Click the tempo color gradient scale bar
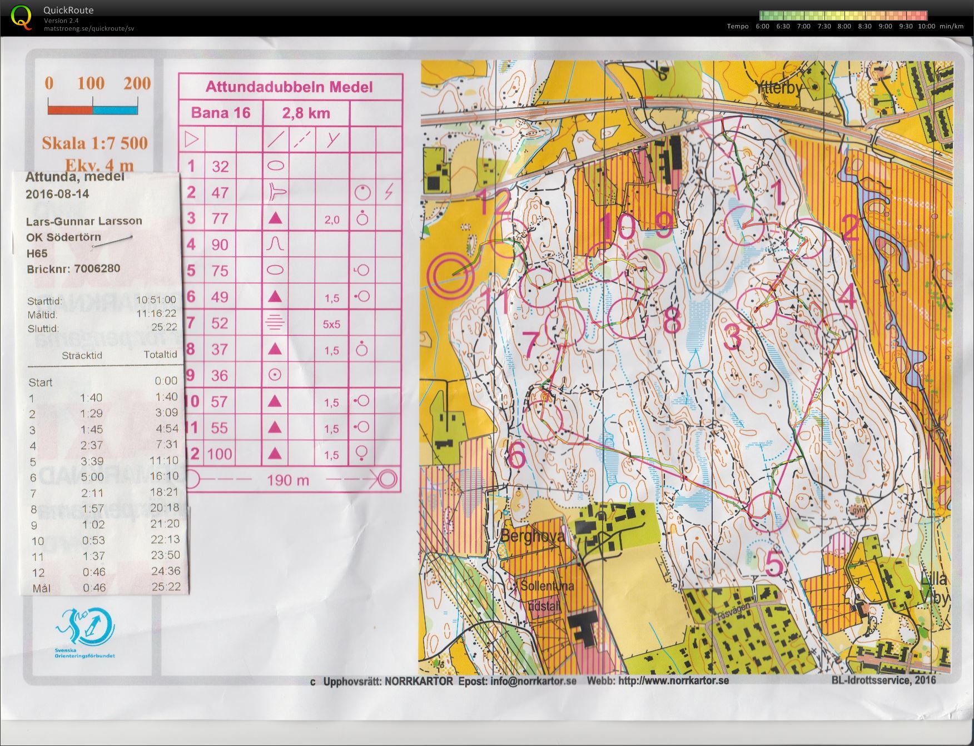 coord(843,16)
